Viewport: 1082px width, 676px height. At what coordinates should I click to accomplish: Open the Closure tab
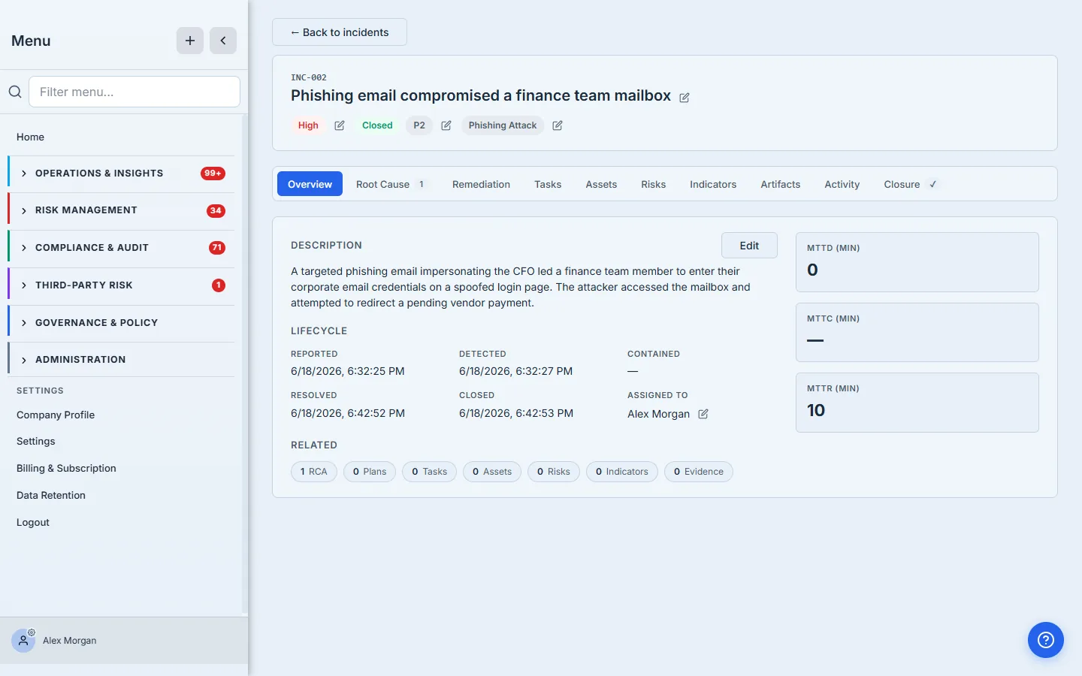[910, 184]
